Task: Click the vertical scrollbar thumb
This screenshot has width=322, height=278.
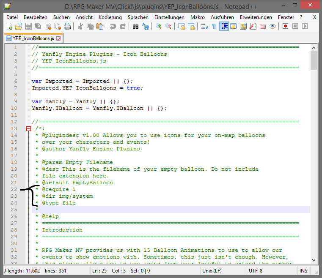Action: (314, 60)
